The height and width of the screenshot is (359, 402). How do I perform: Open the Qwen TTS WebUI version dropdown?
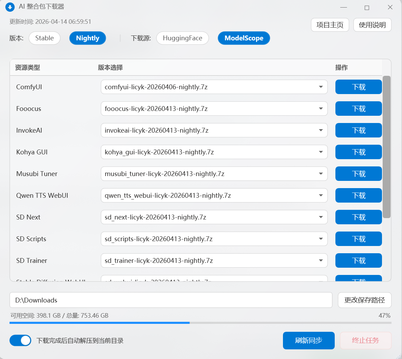click(x=214, y=195)
